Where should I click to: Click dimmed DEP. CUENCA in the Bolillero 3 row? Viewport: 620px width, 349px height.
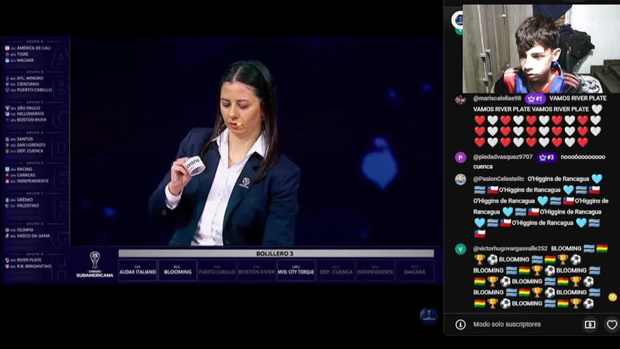click(x=336, y=270)
